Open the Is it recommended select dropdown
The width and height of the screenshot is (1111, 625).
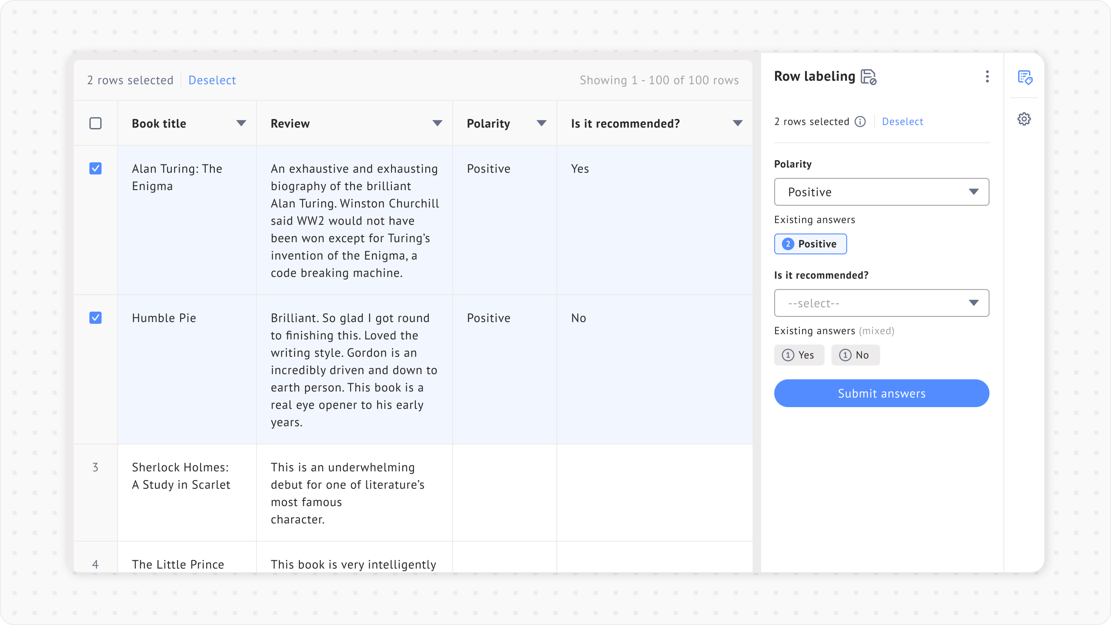[881, 303]
